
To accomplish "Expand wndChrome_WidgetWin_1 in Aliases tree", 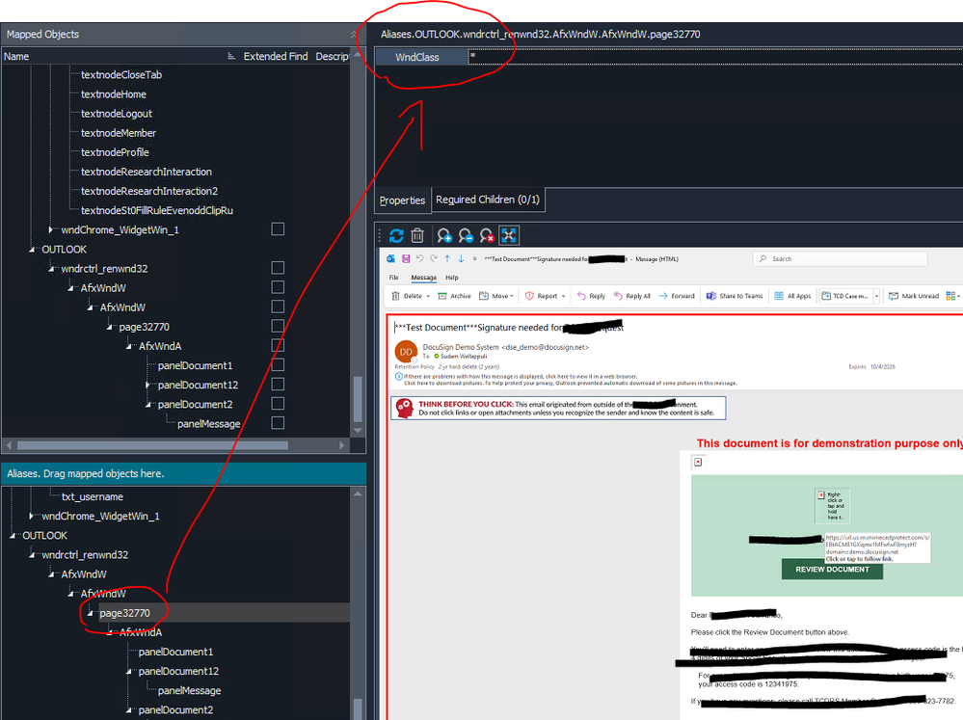I will pyautogui.click(x=31, y=516).
